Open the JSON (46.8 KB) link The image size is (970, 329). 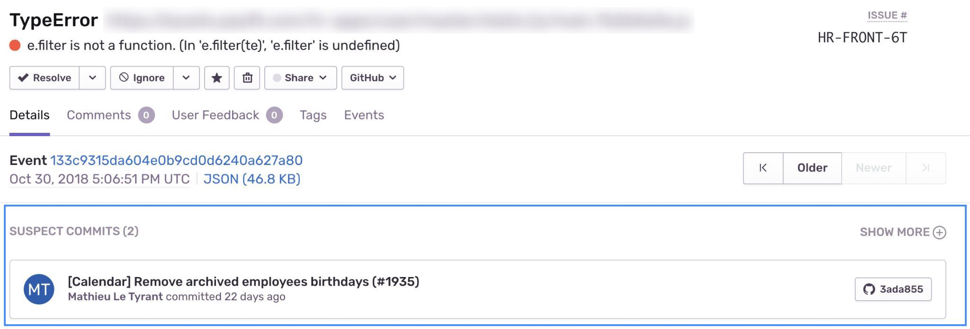pyautogui.click(x=252, y=179)
